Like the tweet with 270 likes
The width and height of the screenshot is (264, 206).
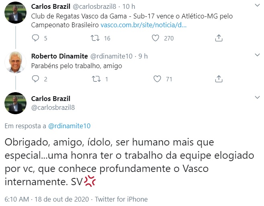coord(156,38)
